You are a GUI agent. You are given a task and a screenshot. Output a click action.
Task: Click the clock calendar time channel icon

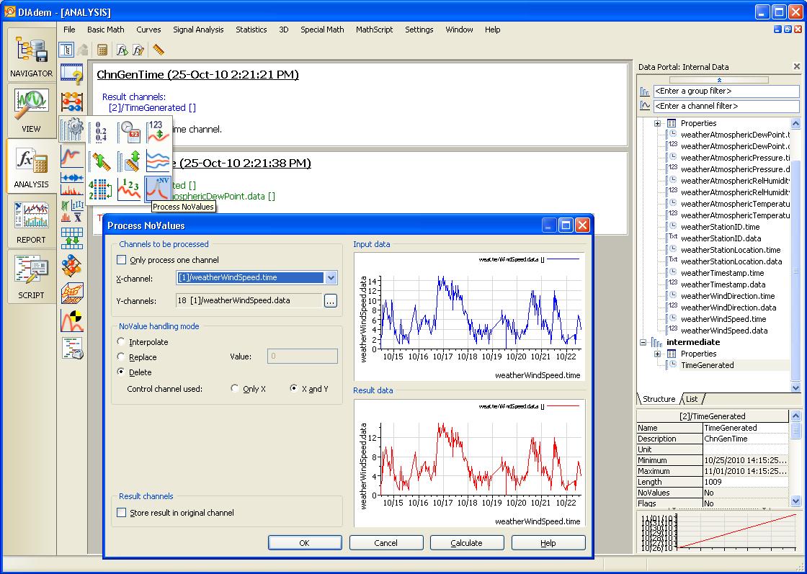129,131
